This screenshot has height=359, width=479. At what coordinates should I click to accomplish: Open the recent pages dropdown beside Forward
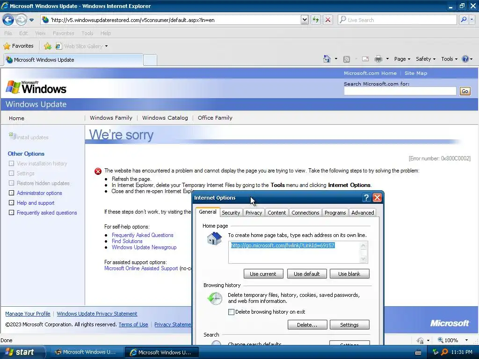pos(31,20)
